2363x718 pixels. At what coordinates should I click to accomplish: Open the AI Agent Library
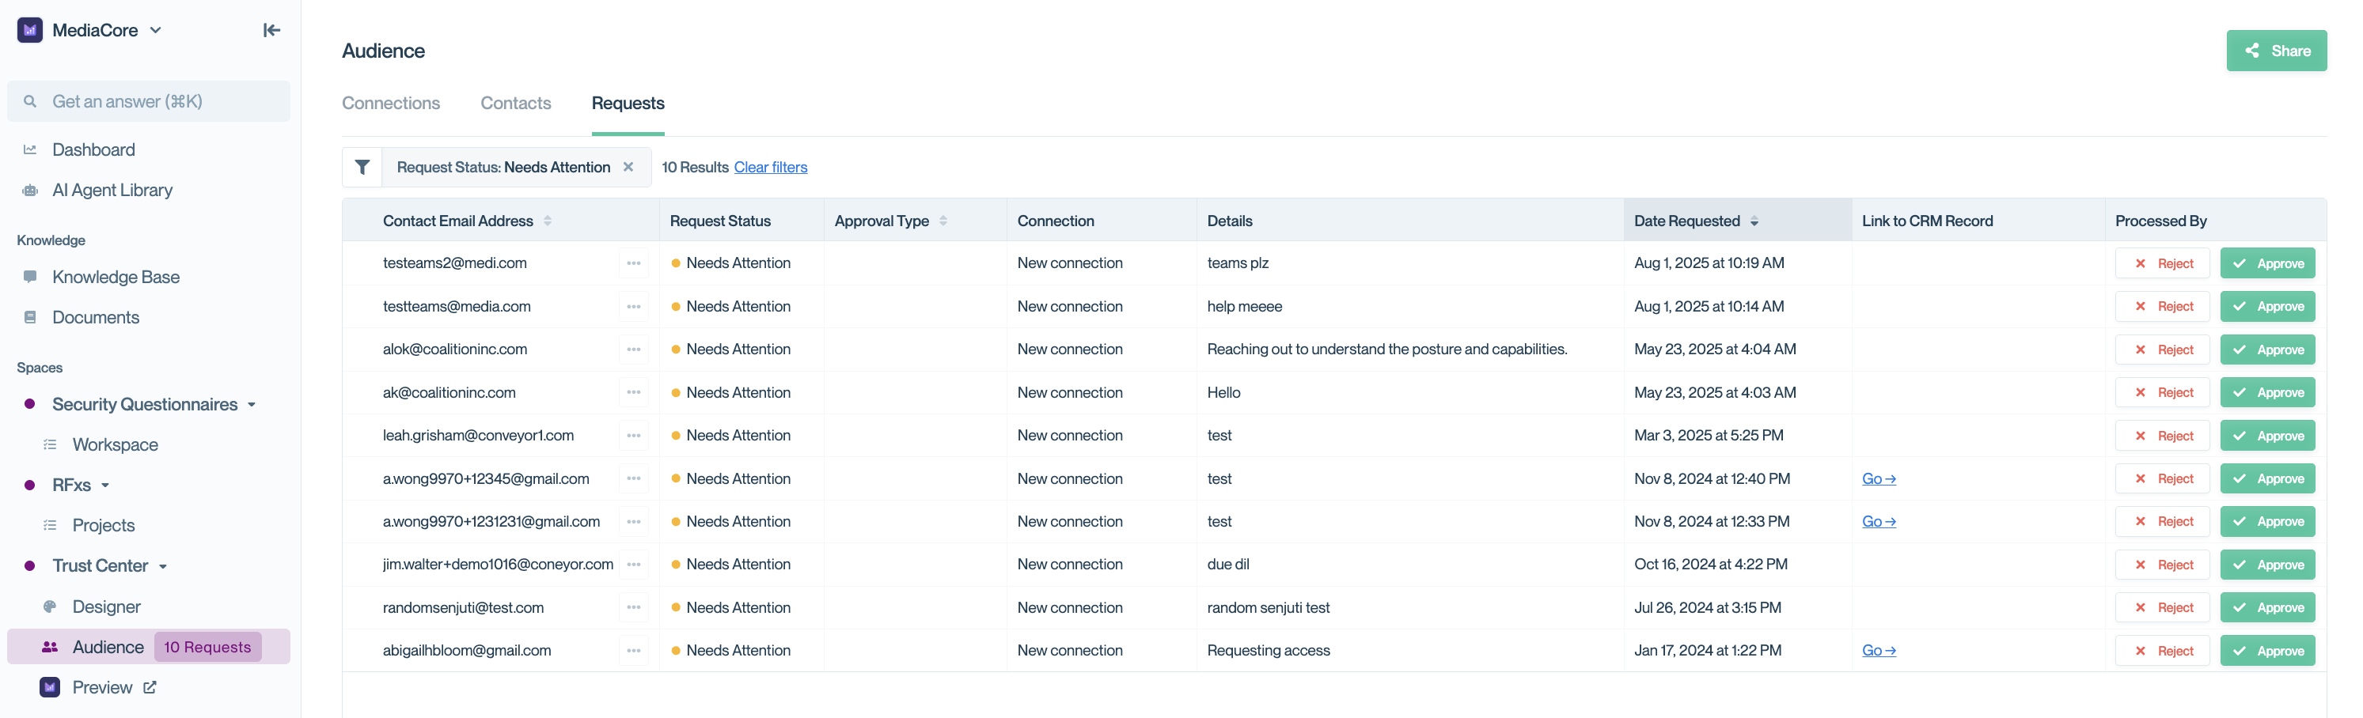(x=112, y=190)
